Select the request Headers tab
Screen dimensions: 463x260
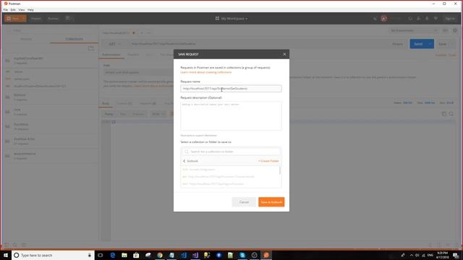point(133,55)
